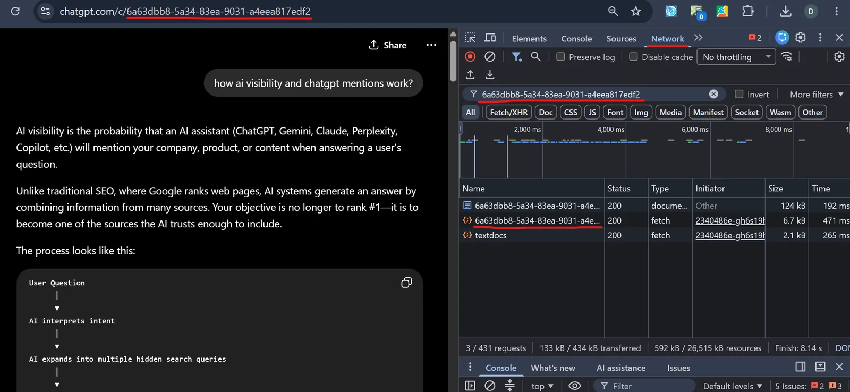Click the error count badge showing 2
The image size is (850, 392).
[755, 38]
